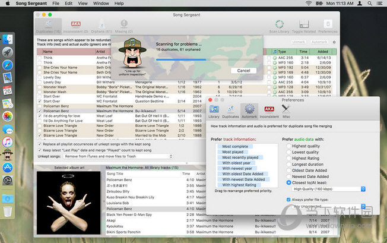The width and height of the screenshot is (387, 243).
Task: Select Closest to/At least radio button
Action: click(x=288, y=182)
